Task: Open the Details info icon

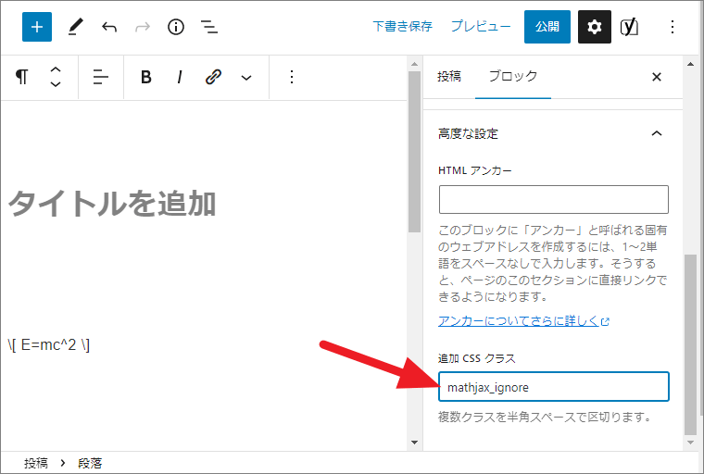Action: [176, 27]
